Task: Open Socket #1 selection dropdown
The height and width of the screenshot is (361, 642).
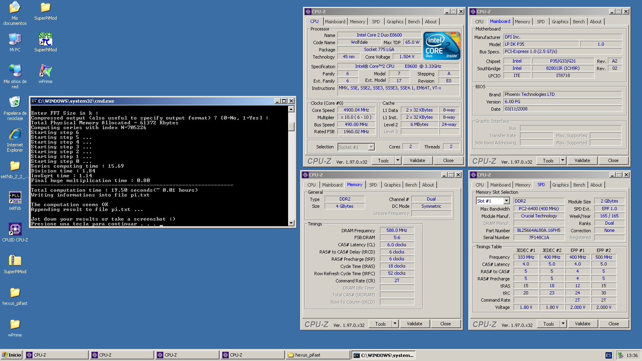Action: [x=371, y=147]
